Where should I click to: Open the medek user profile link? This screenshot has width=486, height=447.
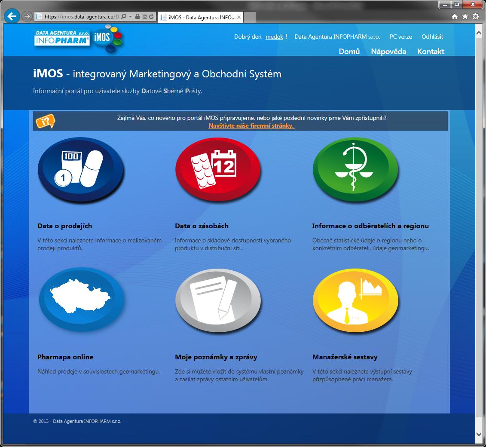coord(274,37)
